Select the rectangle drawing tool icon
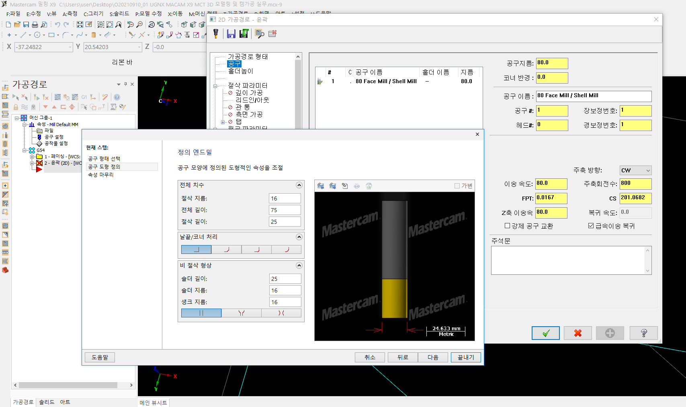Screen dimensions: 686x407 pos(51,35)
